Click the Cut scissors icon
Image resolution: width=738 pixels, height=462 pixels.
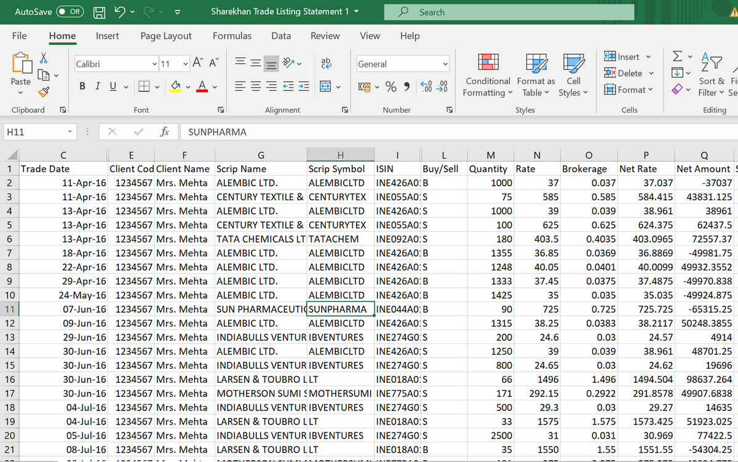(44, 57)
